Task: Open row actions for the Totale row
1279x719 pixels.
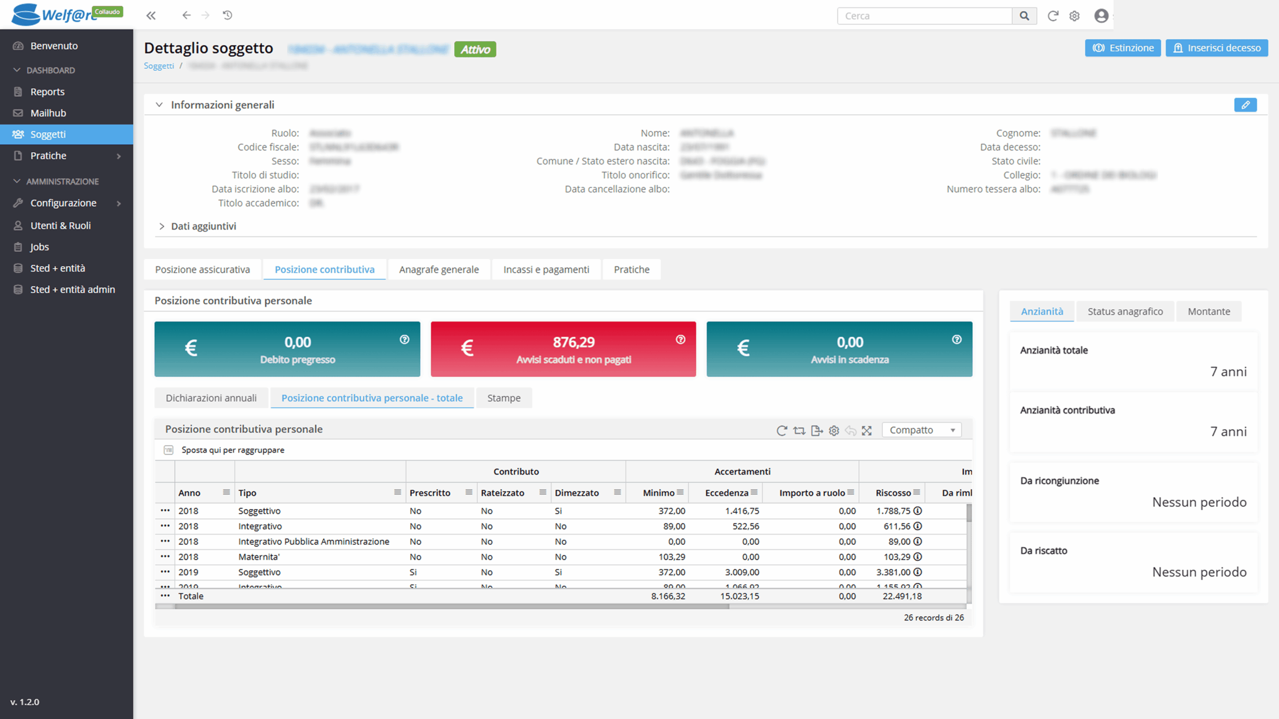Action: tap(165, 596)
